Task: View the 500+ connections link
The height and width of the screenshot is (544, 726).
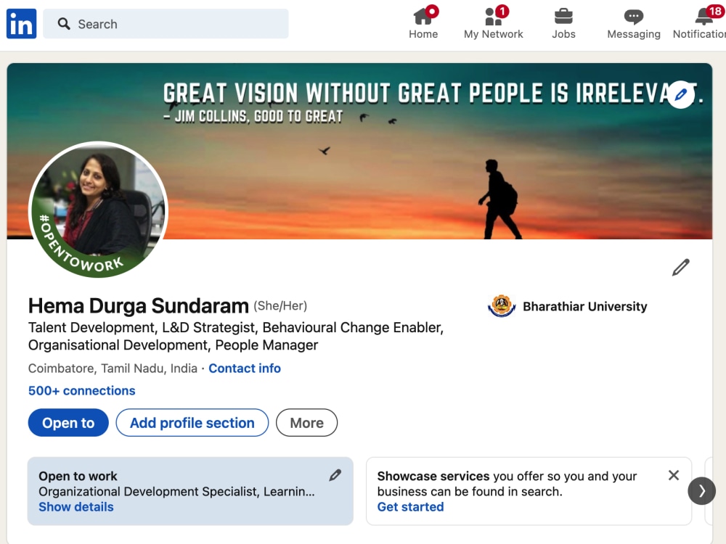Action: pyautogui.click(x=82, y=391)
